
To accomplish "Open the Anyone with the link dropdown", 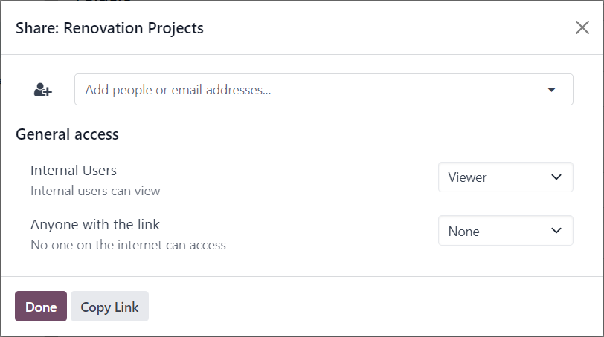I will click(x=505, y=231).
